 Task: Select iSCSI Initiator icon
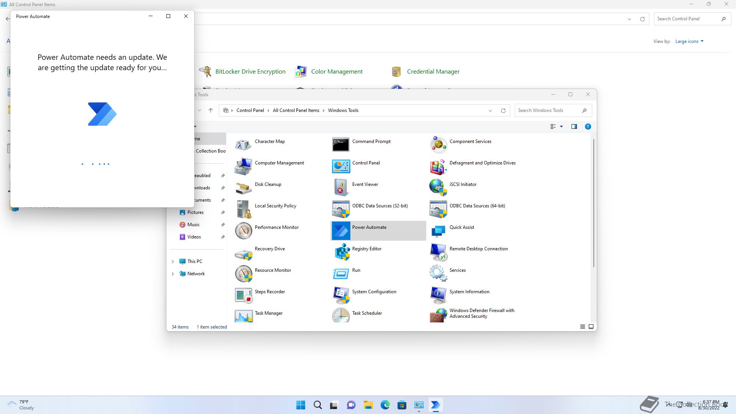[438, 188]
